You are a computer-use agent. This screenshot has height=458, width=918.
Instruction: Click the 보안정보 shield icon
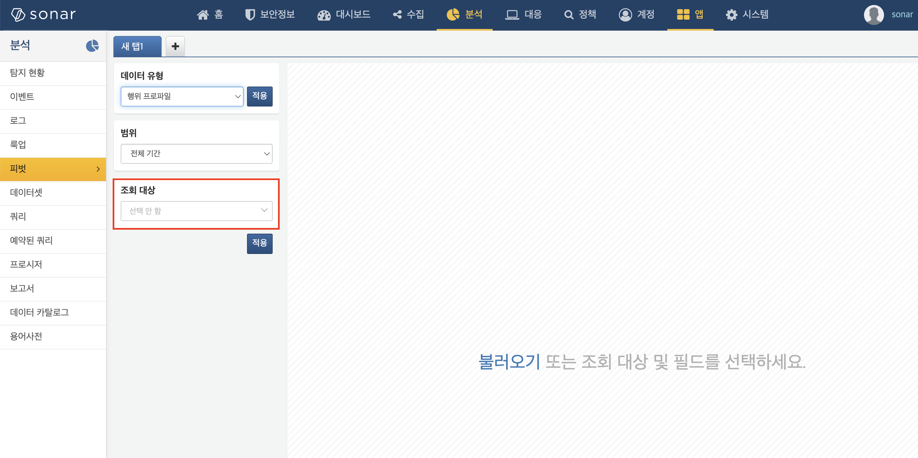(x=250, y=15)
